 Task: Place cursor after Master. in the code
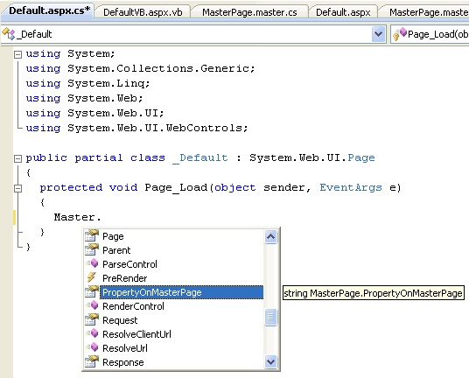tap(101, 217)
